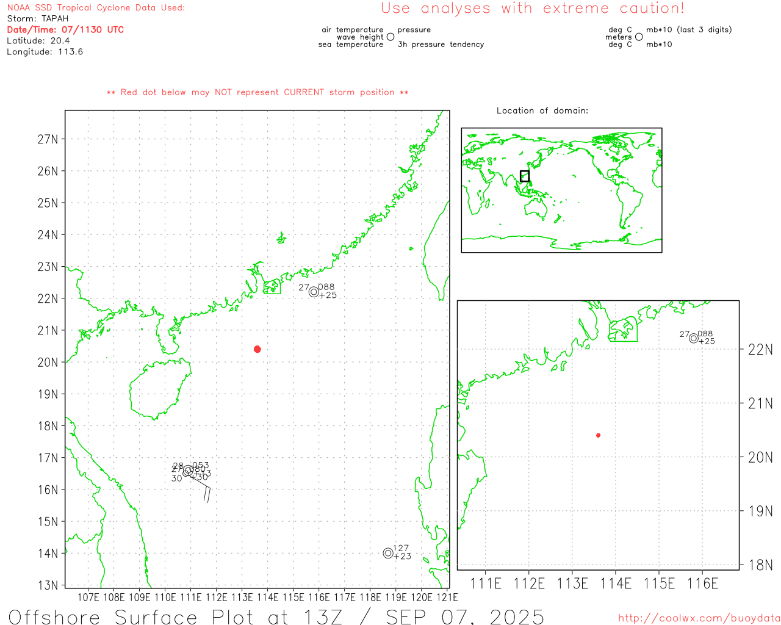Click the '3h pressure tendency' legend text

pyautogui.click(x=441, y=45)
